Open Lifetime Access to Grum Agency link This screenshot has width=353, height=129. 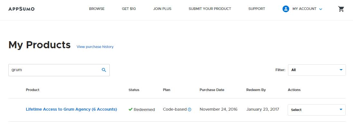click(71, 109)
